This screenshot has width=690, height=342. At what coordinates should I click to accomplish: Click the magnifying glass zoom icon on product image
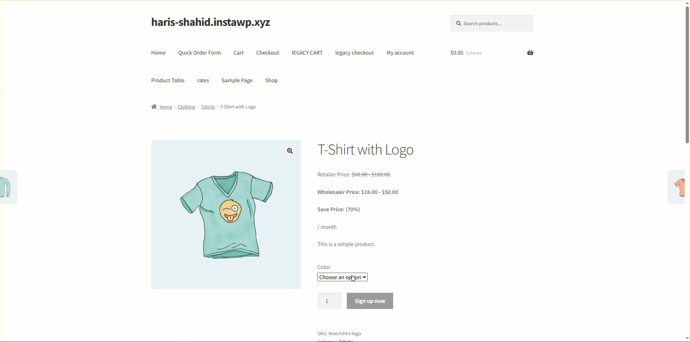[290, 151]
